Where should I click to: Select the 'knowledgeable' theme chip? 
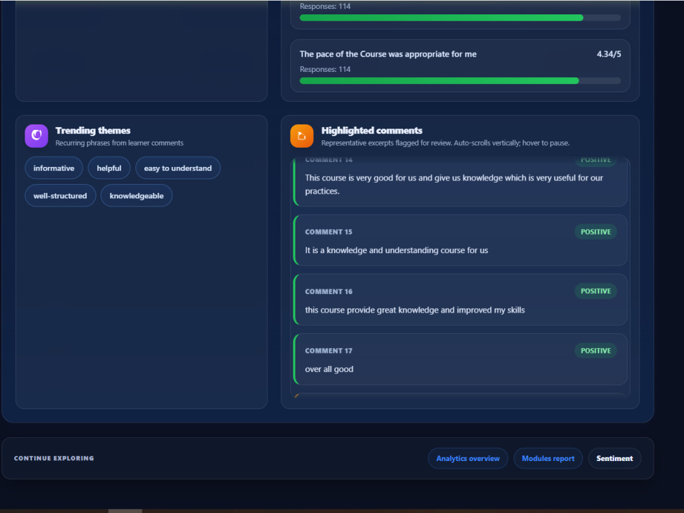[x=137, y=196]
